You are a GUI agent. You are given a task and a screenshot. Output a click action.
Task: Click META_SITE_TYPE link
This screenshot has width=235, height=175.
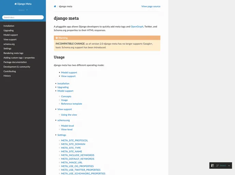coord(71,148)
